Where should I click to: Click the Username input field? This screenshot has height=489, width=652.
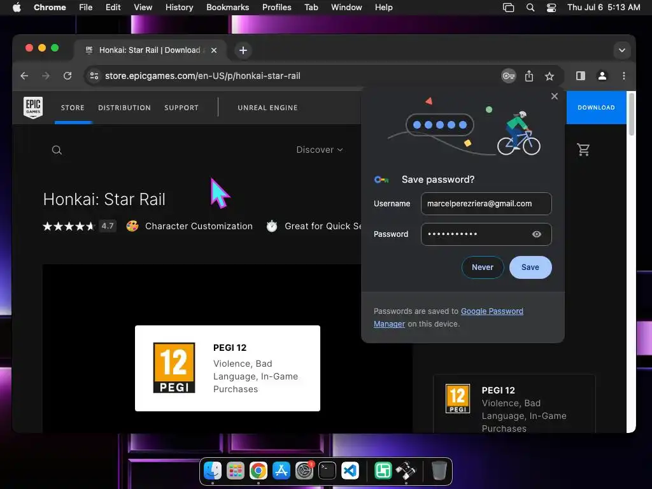click(486, 204)
